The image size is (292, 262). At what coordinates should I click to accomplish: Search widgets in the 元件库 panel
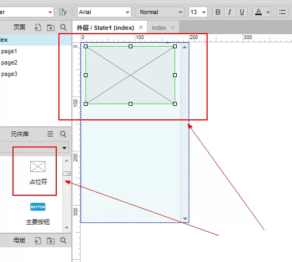click(x=63, y=134)
